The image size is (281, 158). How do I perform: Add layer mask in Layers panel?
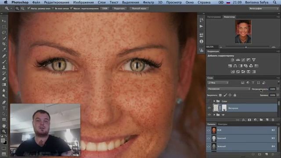tap(249, 120)
